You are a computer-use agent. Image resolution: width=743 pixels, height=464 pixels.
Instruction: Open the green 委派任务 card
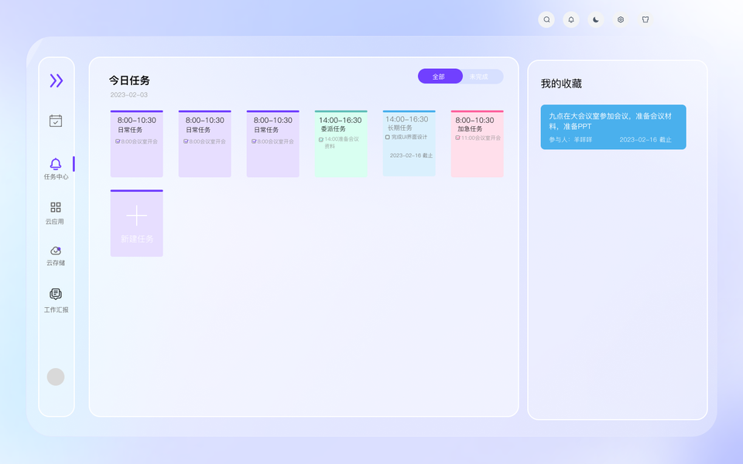[341, 144]
